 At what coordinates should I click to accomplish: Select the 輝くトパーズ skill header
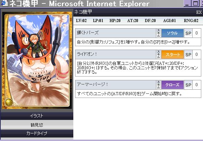click(x=116, y=33)
